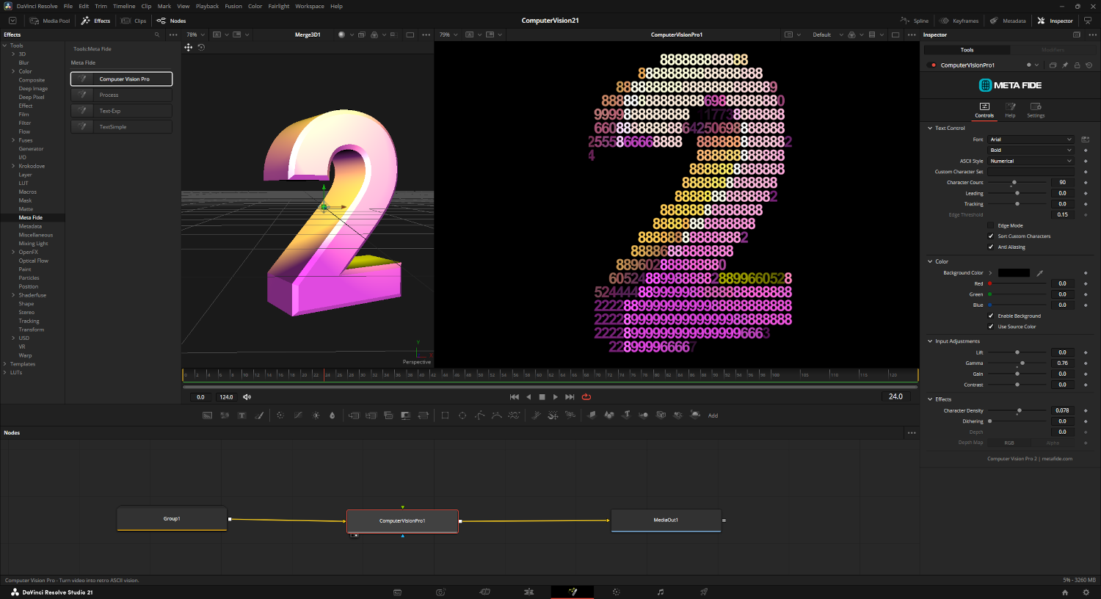Collapse the Color section
Image resolution: width=1101 pixels, height=599 pixels.
point(930,261)
